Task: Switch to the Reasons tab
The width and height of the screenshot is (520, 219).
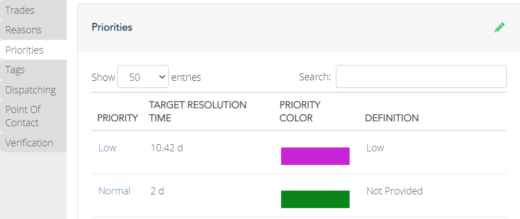Action: click(x=33, y=29)
